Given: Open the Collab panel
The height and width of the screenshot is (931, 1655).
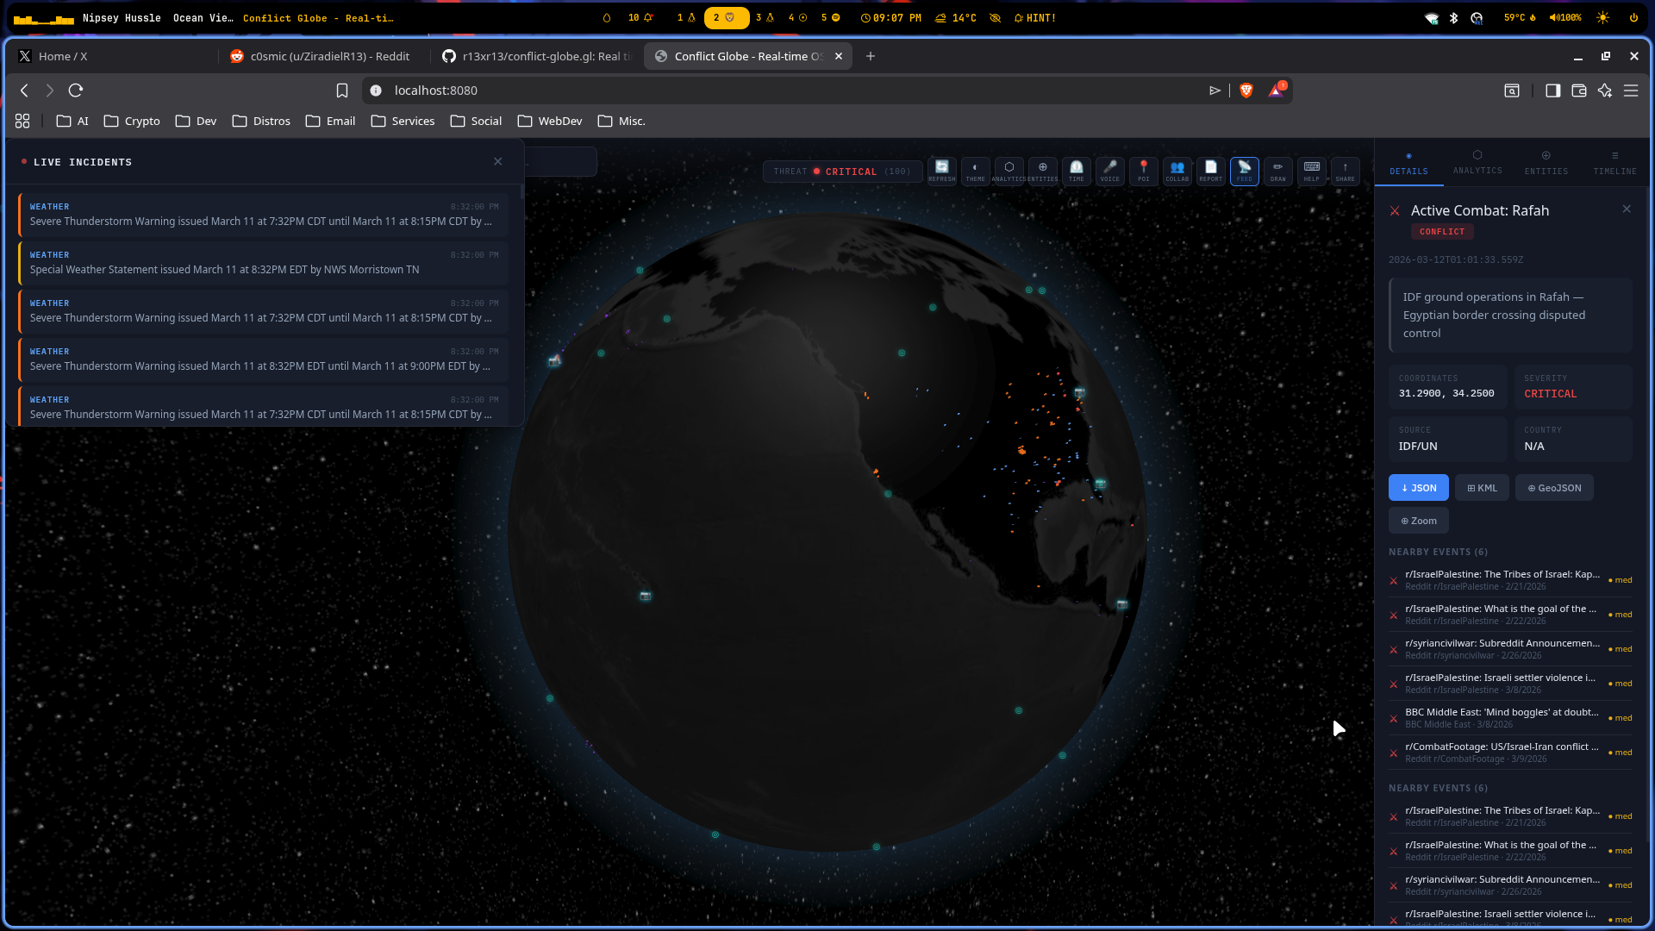Looking at the screenshot, I should click(x=1177, y=170).
